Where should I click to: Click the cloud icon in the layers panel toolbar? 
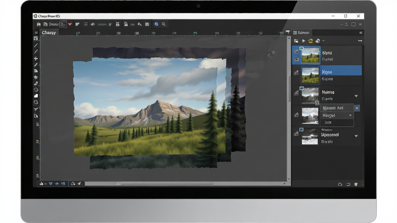(318, 41)
